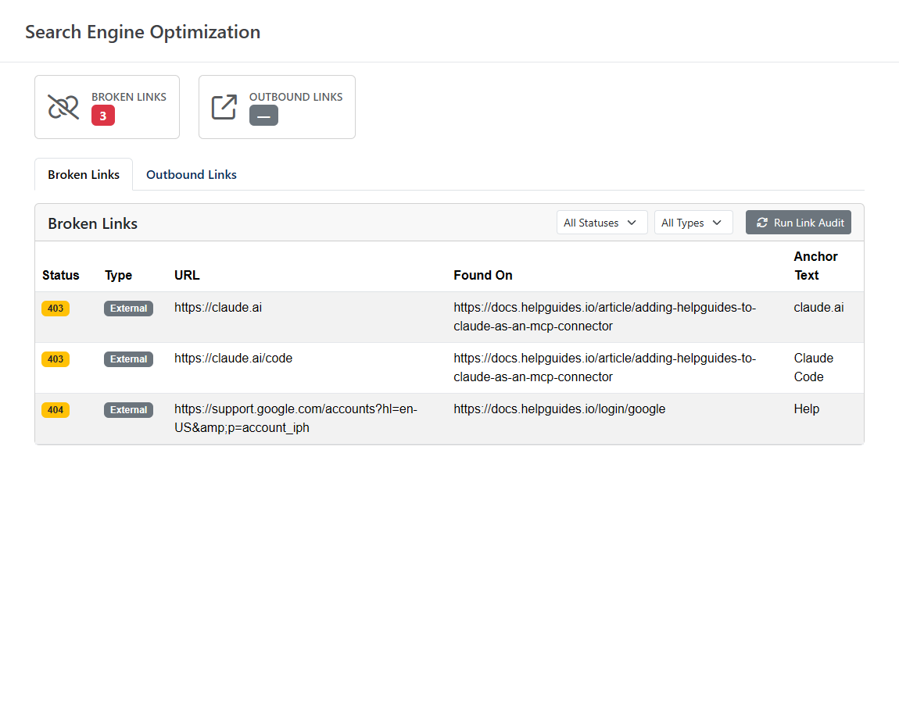This screenshot has width=899, height=703.
Task: Run the link audit
Action: tap(798, 223)
